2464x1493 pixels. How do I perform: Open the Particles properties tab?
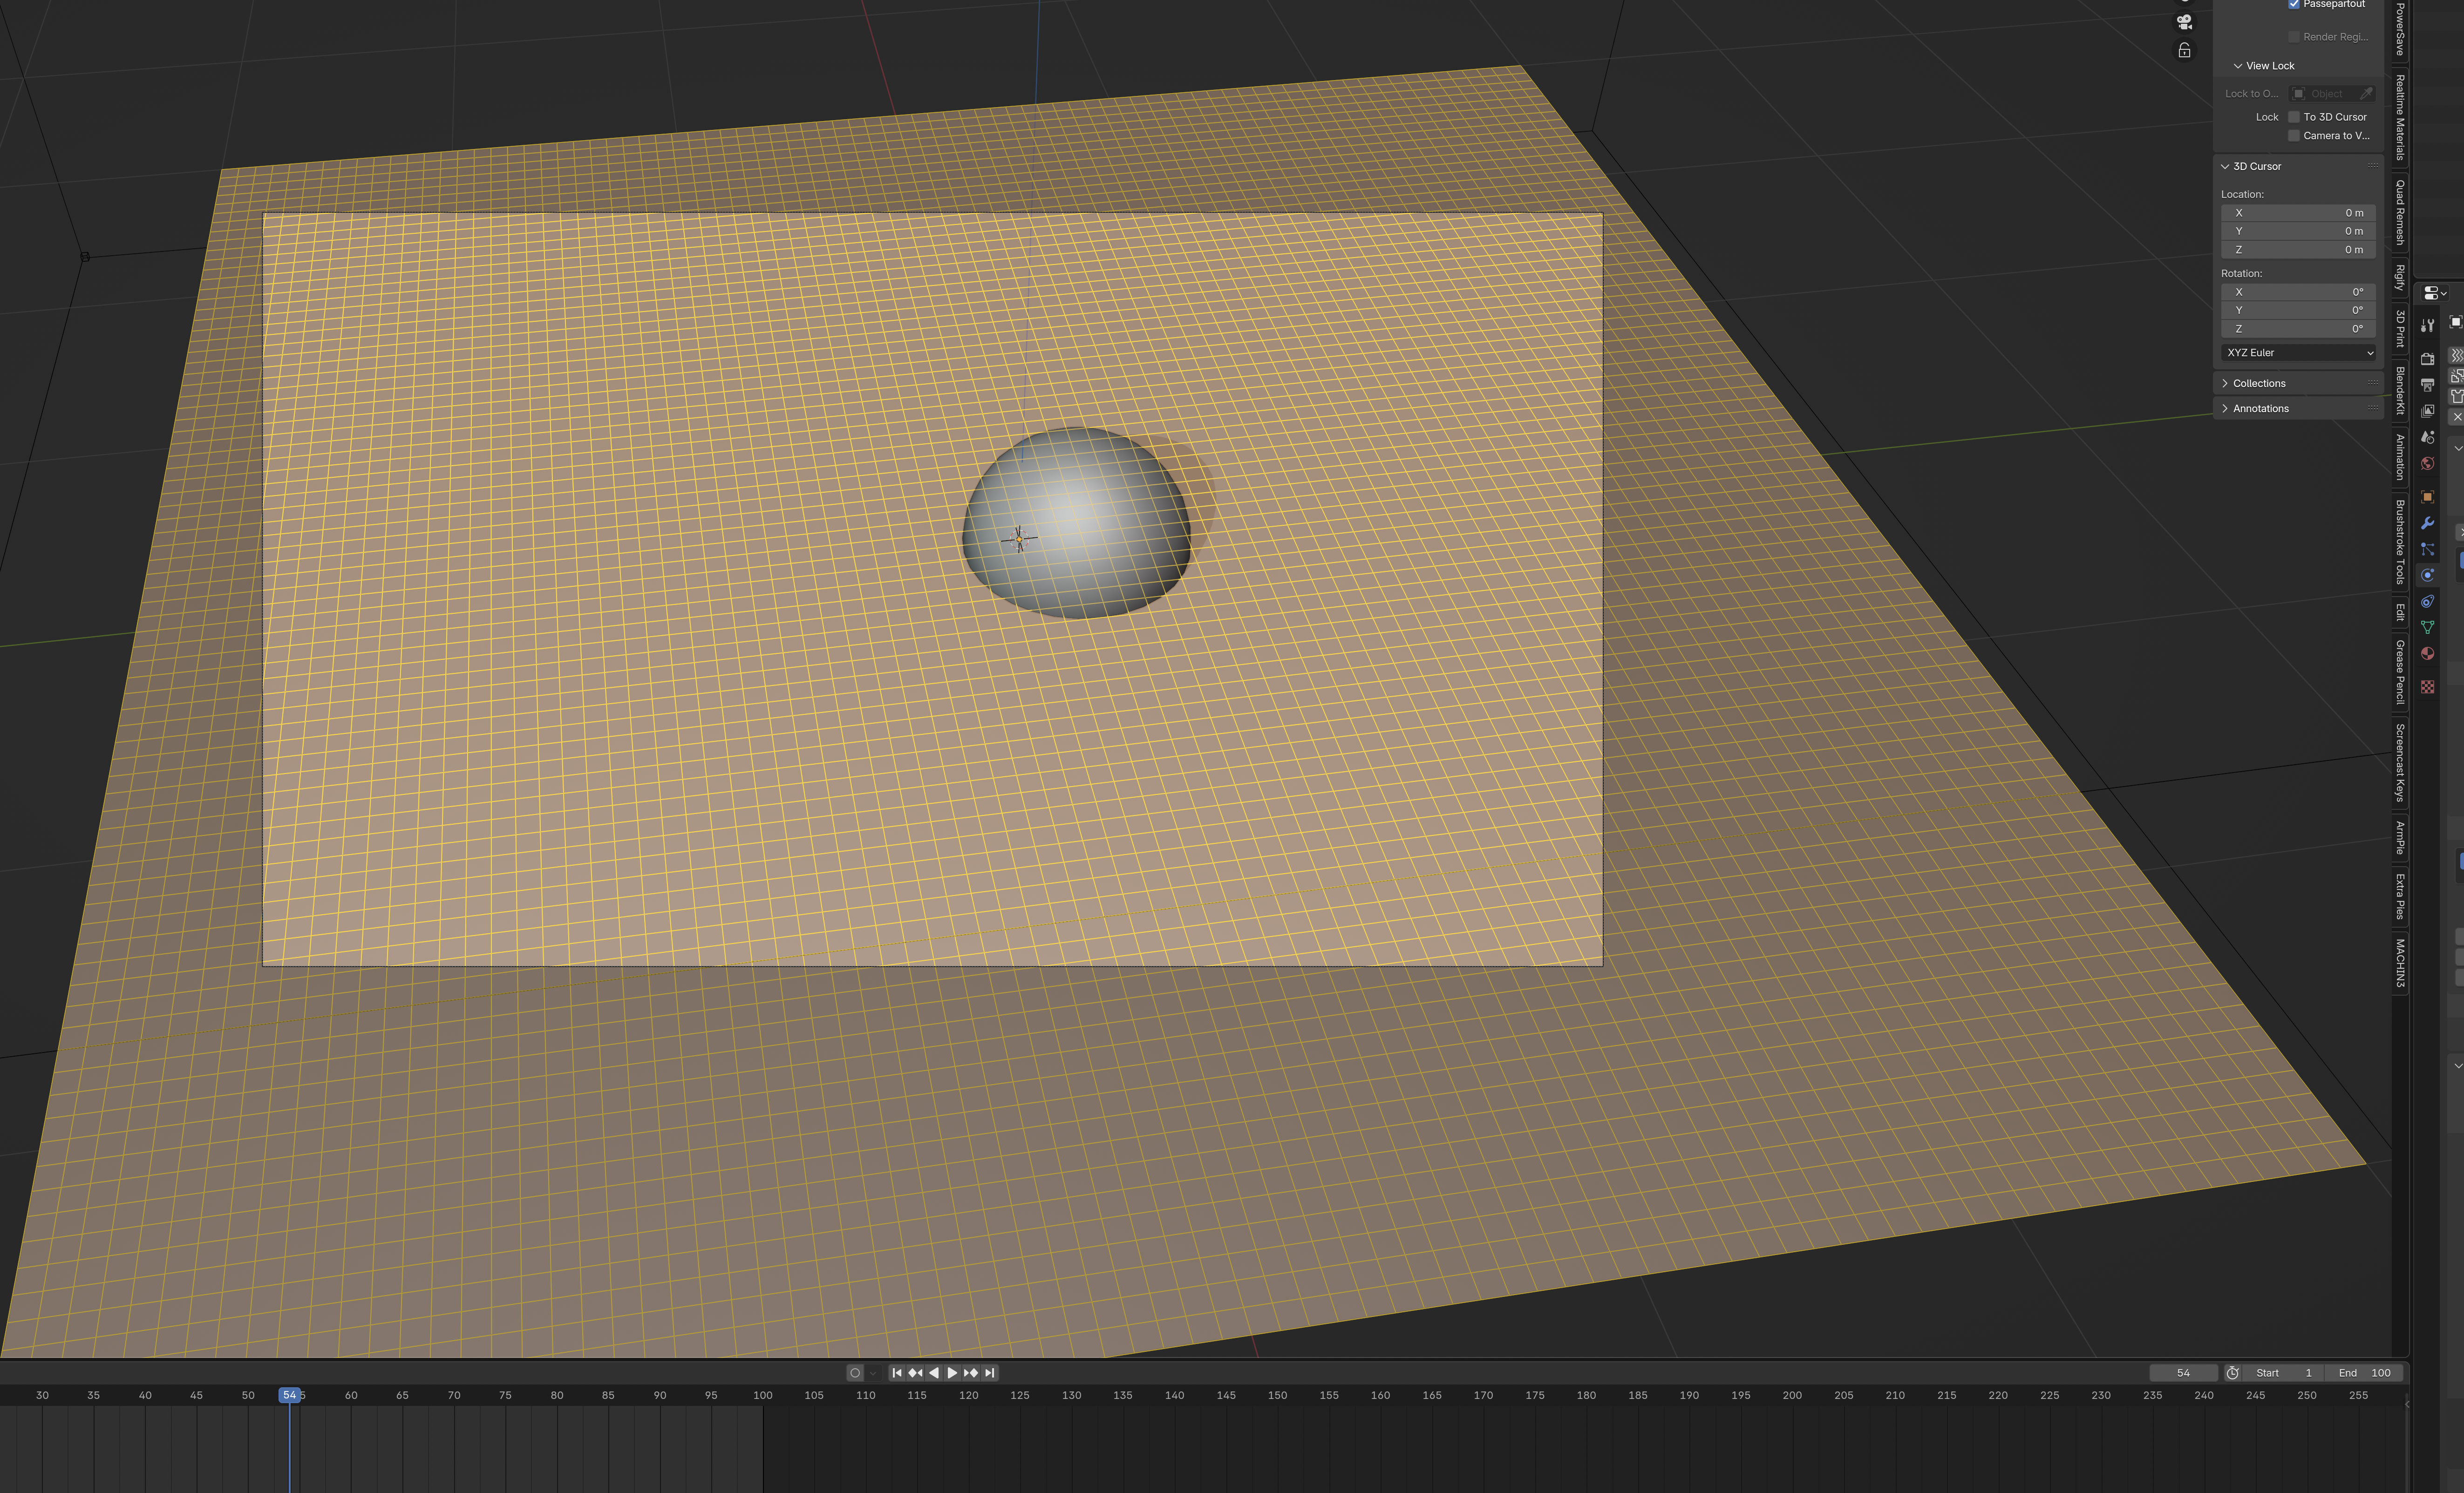coord(2427,549)
